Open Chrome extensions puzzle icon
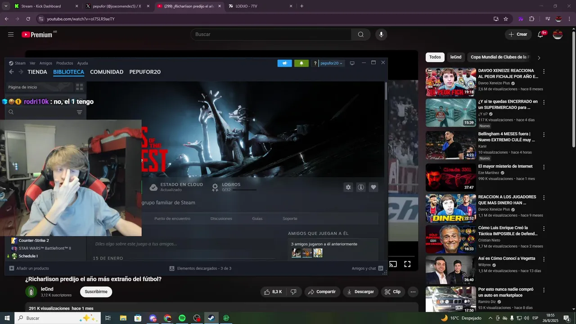Viewport: 576px width, 324px height. (x=532, y=19)
